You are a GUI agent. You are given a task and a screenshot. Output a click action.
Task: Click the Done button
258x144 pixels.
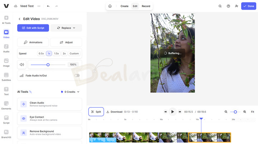[x=249, y=6]
